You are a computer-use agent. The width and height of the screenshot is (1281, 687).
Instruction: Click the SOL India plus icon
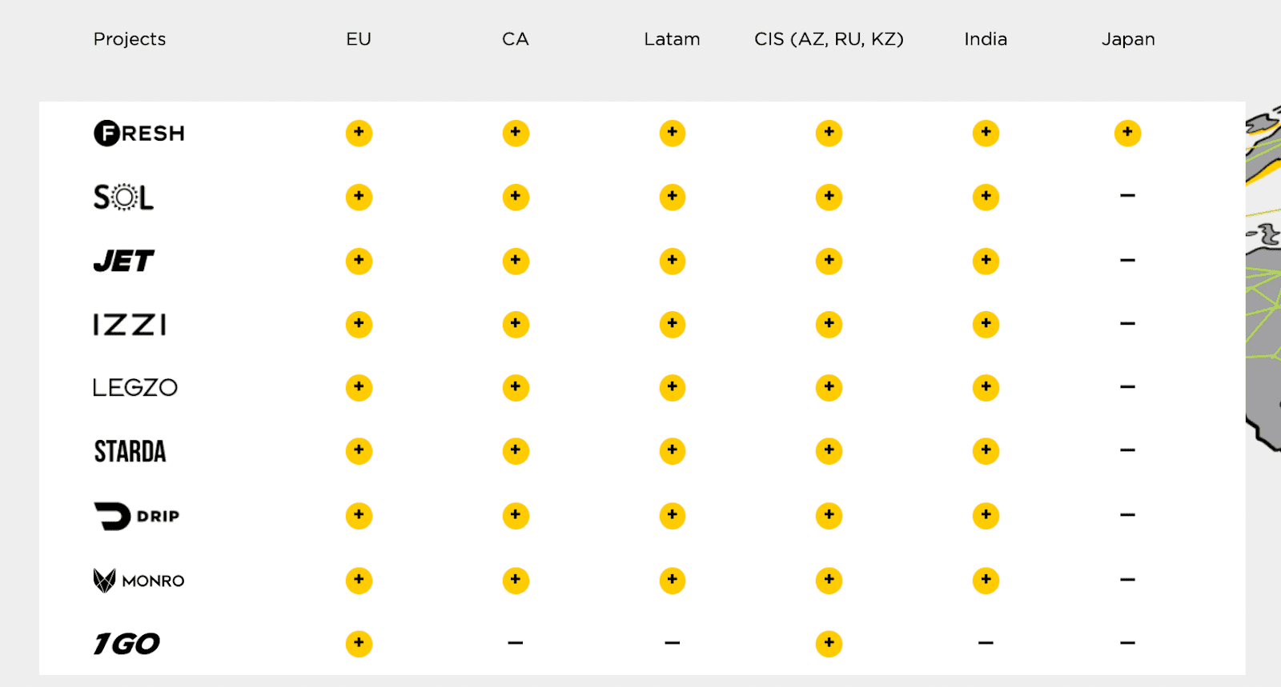pyautogui.click(x=986, y=197)
